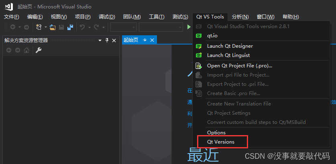Viewport: 336px width, 164px height.
Task: Click the Launch Qt Designer icon
Action: (199, 46)
